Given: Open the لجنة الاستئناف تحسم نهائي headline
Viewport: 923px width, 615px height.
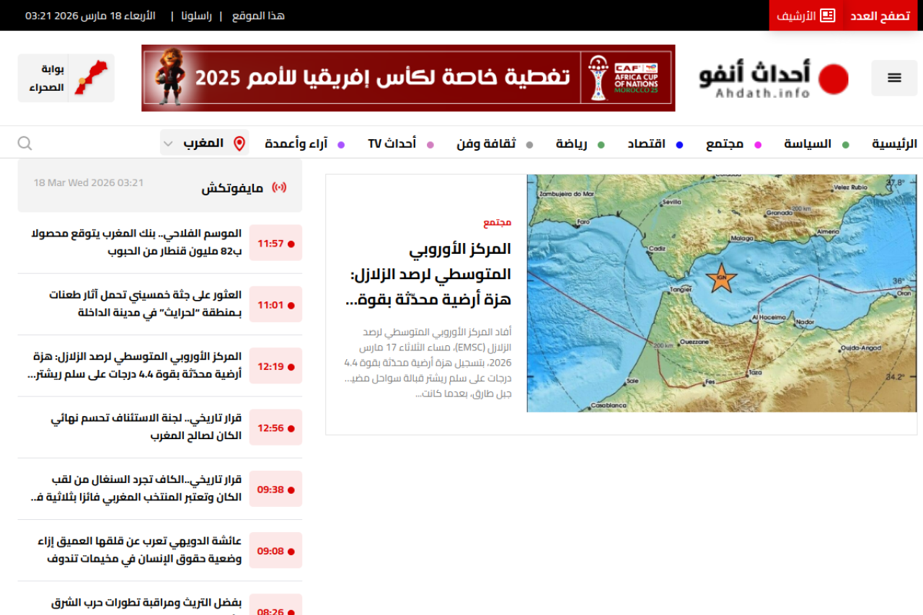Looking at the screenshot, I should (146, 427).
